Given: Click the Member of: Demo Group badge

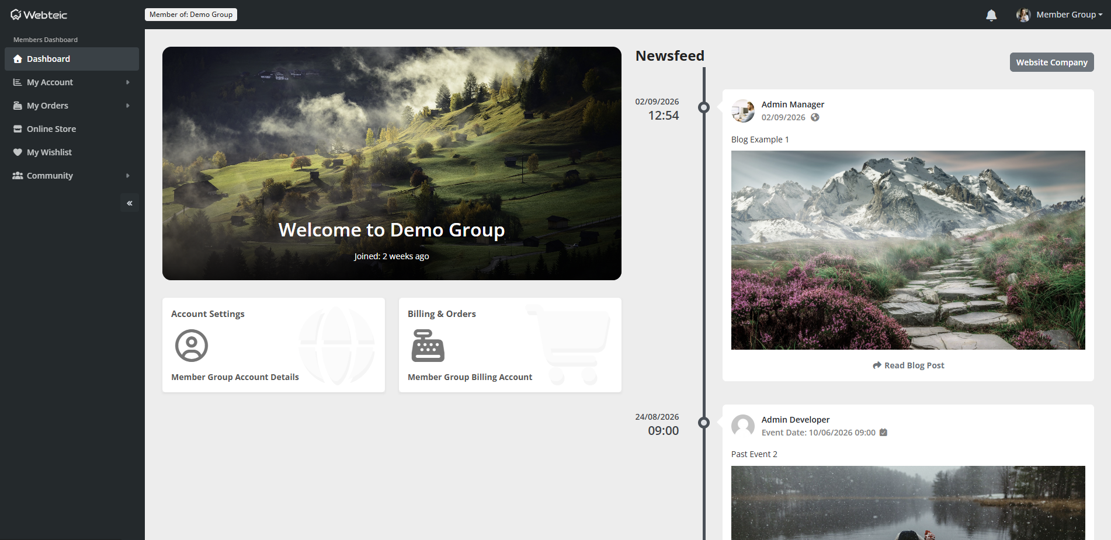Looking at the screenshot, I should tap(191, 15).
